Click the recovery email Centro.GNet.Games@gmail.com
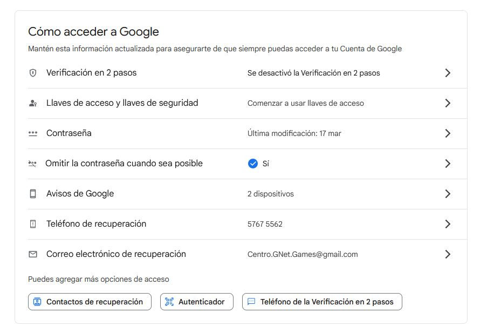The width and height of the screenshot is (480, 333). pyautogui.click(x=303, y=254)
